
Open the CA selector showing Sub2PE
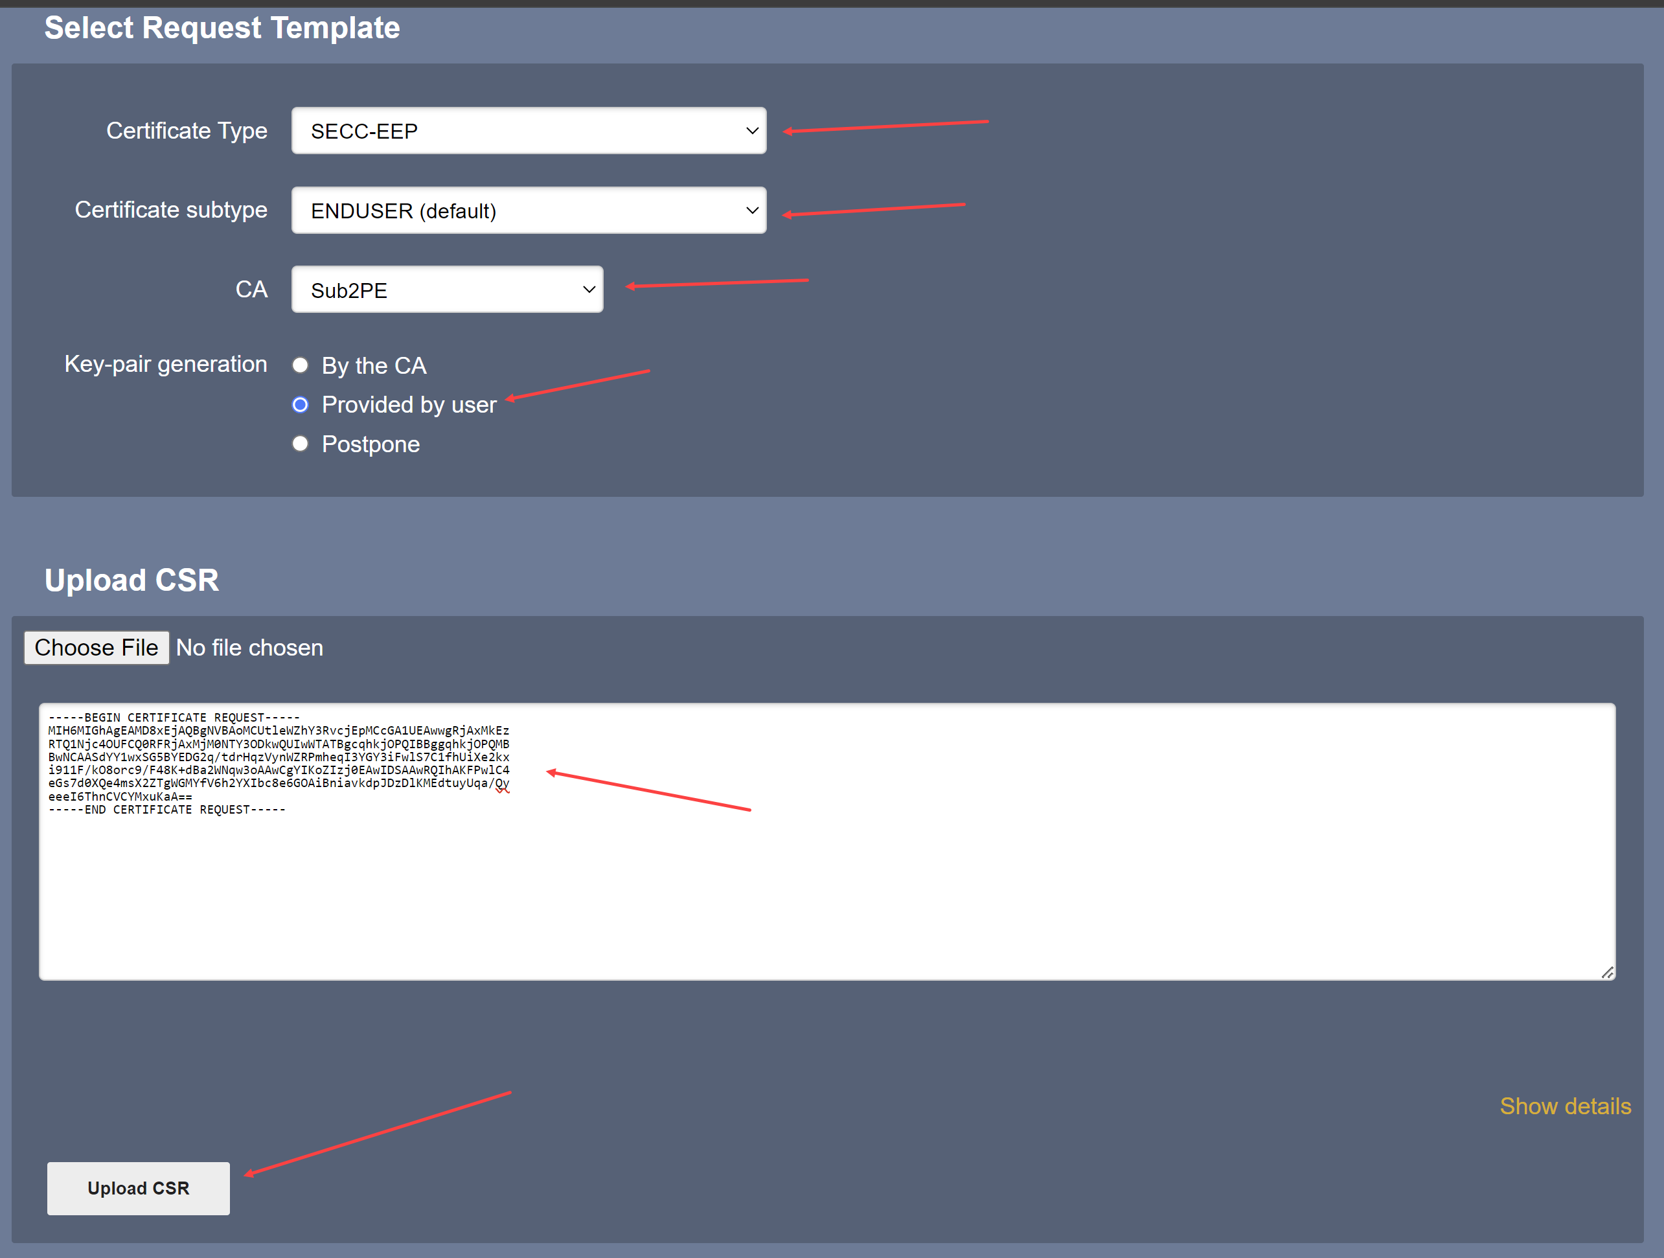click(447, 290)
